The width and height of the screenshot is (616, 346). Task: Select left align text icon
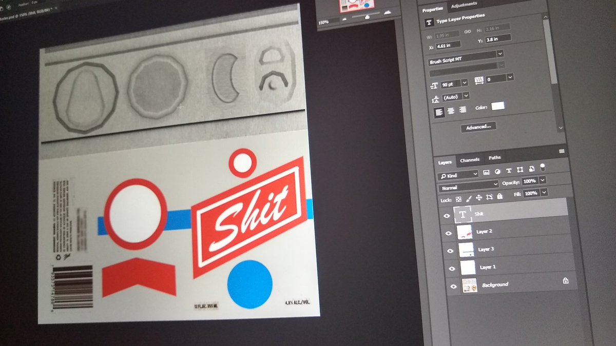tap(439, 112)
